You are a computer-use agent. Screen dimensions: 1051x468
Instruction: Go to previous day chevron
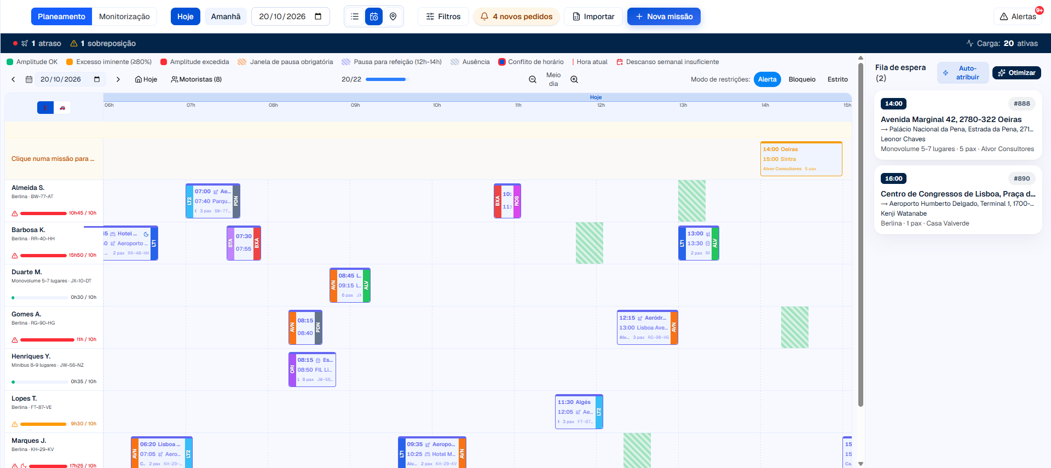[x=14, y=79]
